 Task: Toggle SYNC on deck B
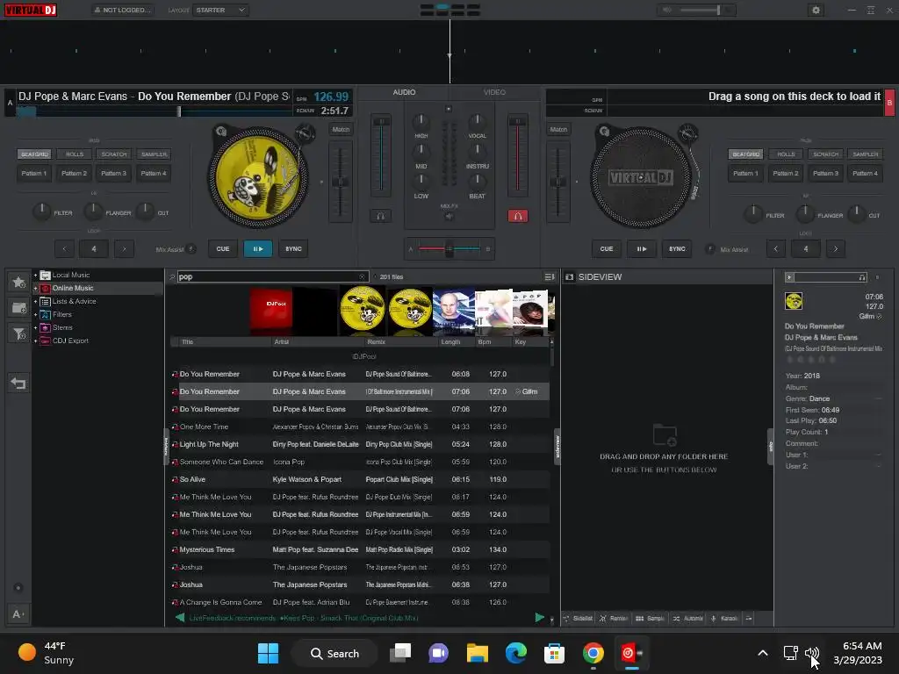tap(677, 248)
